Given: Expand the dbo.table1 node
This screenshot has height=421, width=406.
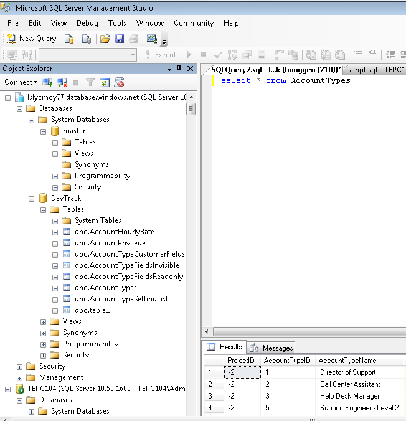Looking at the screenshot, I should (55, 311).
